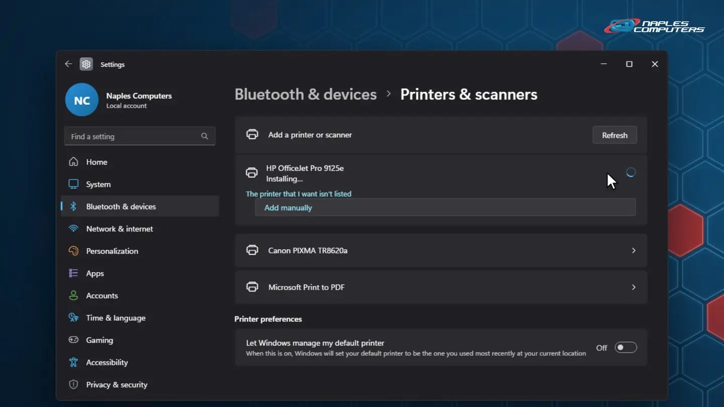
Task: Open Privacy & security settings
Action: click(x=140, y=384)
